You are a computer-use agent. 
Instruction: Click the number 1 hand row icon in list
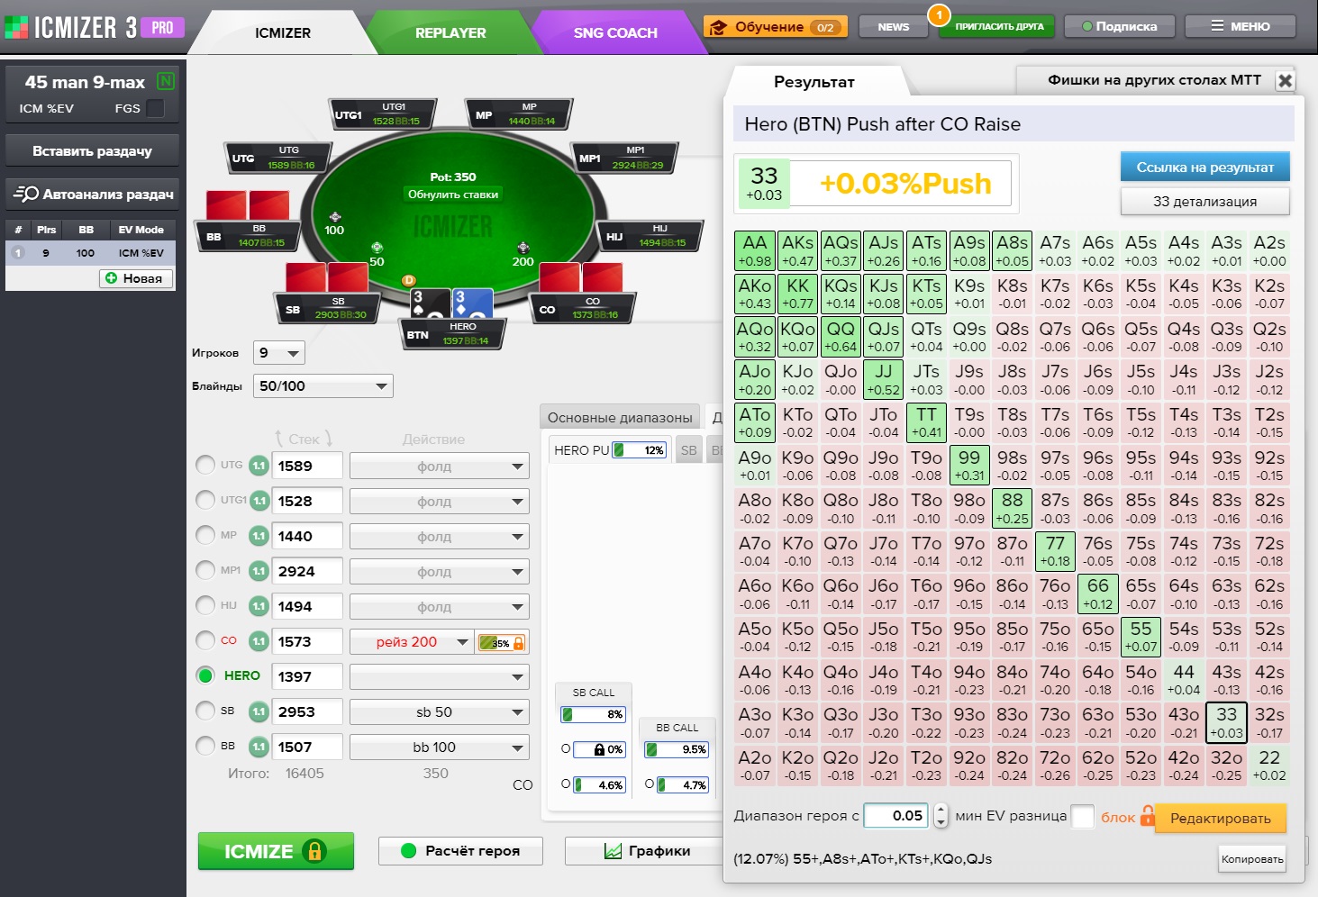17,253
